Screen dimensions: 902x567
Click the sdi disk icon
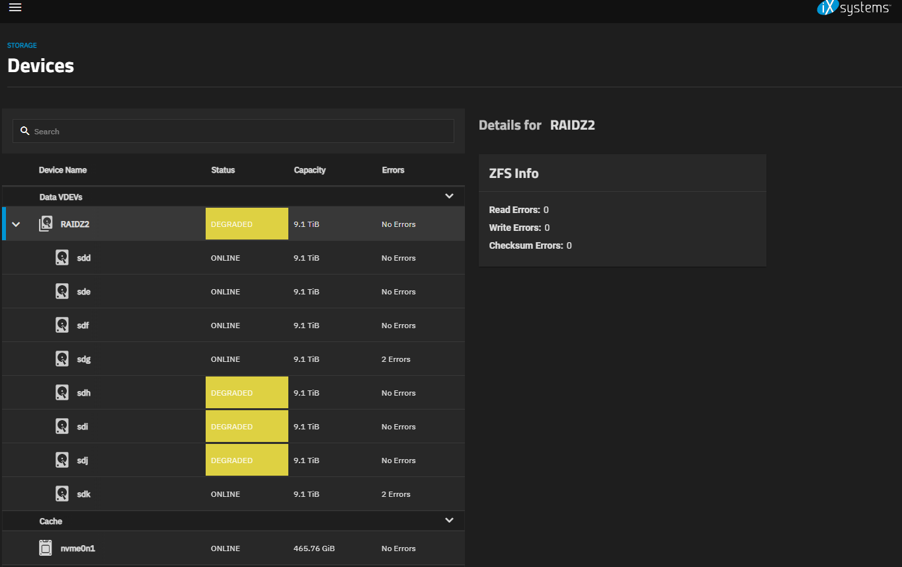coord(62,426)
